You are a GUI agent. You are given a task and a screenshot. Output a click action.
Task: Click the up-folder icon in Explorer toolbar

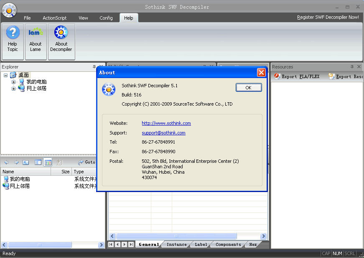click(25, 162)
